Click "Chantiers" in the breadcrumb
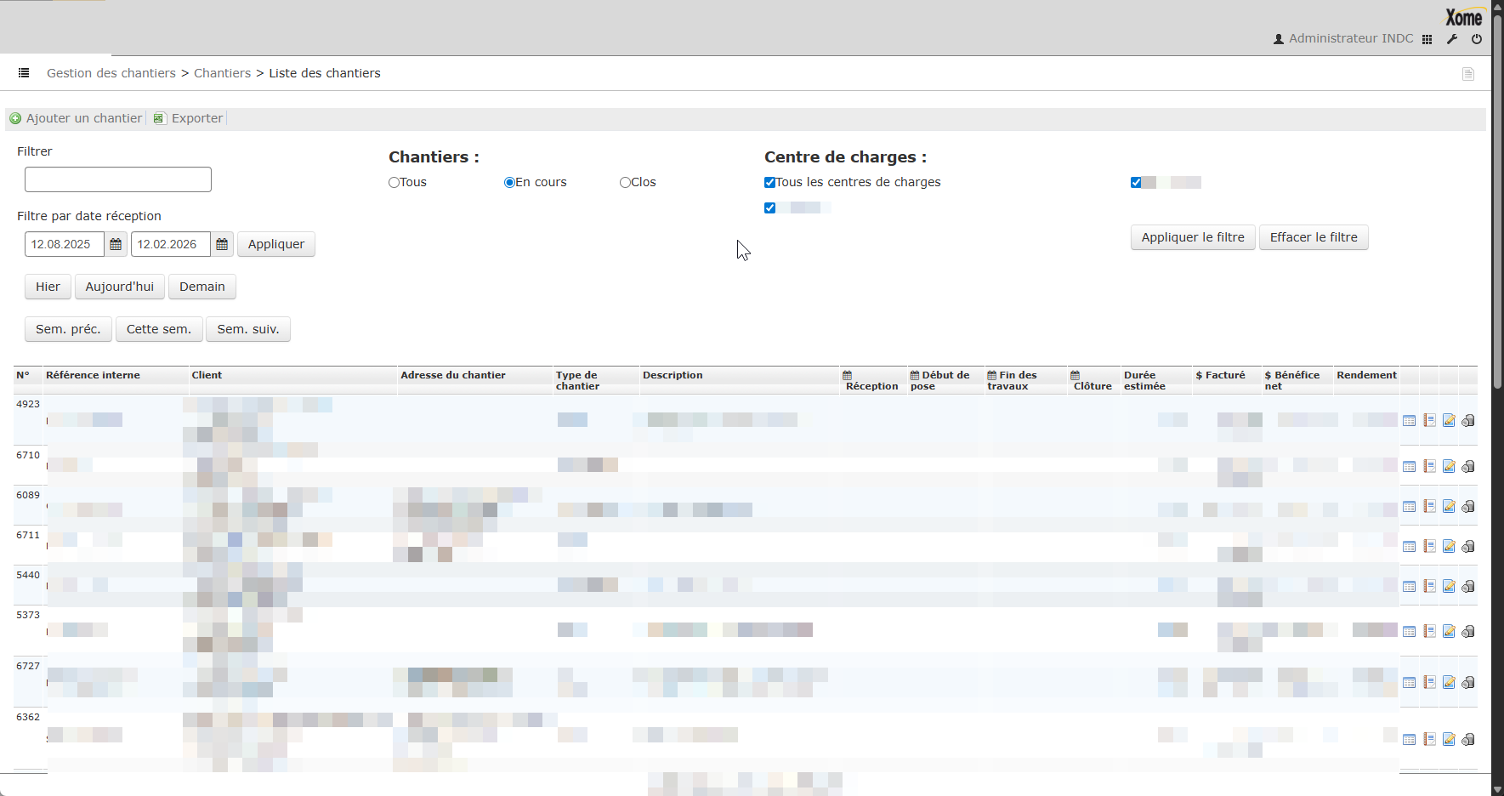This screenshot has height=796, width=1504. click(x=222, y=73)
